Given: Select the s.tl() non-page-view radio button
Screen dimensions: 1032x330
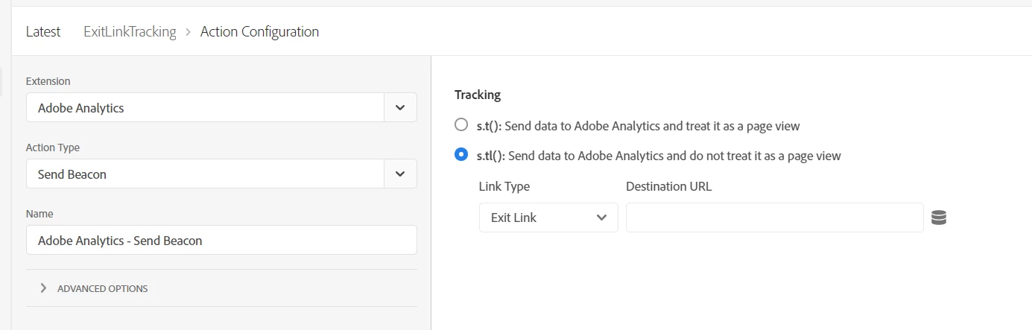Looking at the screenshot, I should pos(461,155).
